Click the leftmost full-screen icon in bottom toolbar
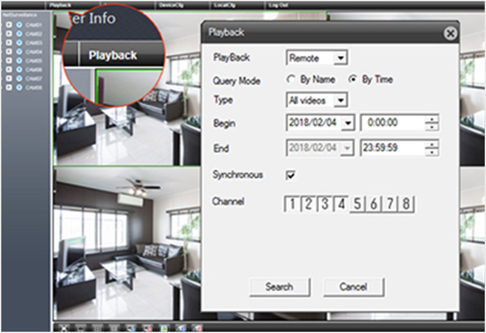The height and width of the screenshot is (333, 486). tap(64, 328)
